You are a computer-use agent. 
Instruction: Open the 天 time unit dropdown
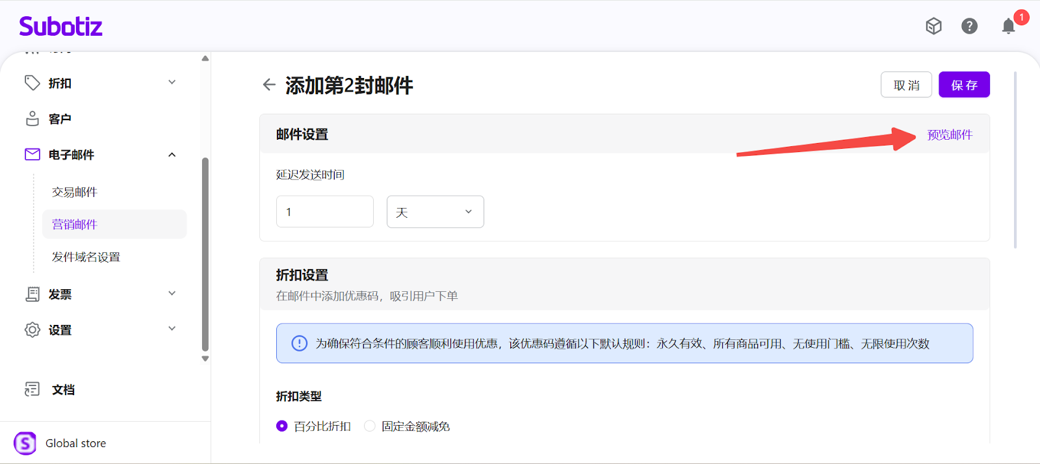tap(435, 212)
